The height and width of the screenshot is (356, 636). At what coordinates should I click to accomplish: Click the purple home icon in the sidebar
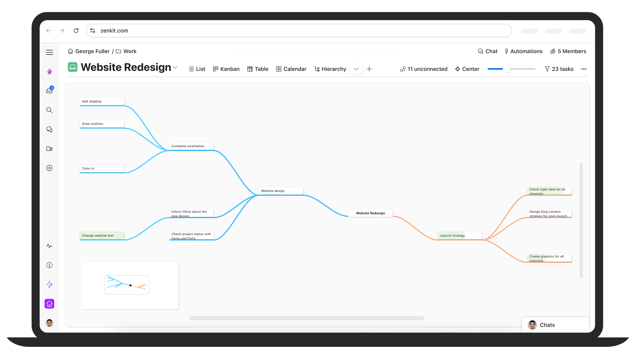point(49,304)
